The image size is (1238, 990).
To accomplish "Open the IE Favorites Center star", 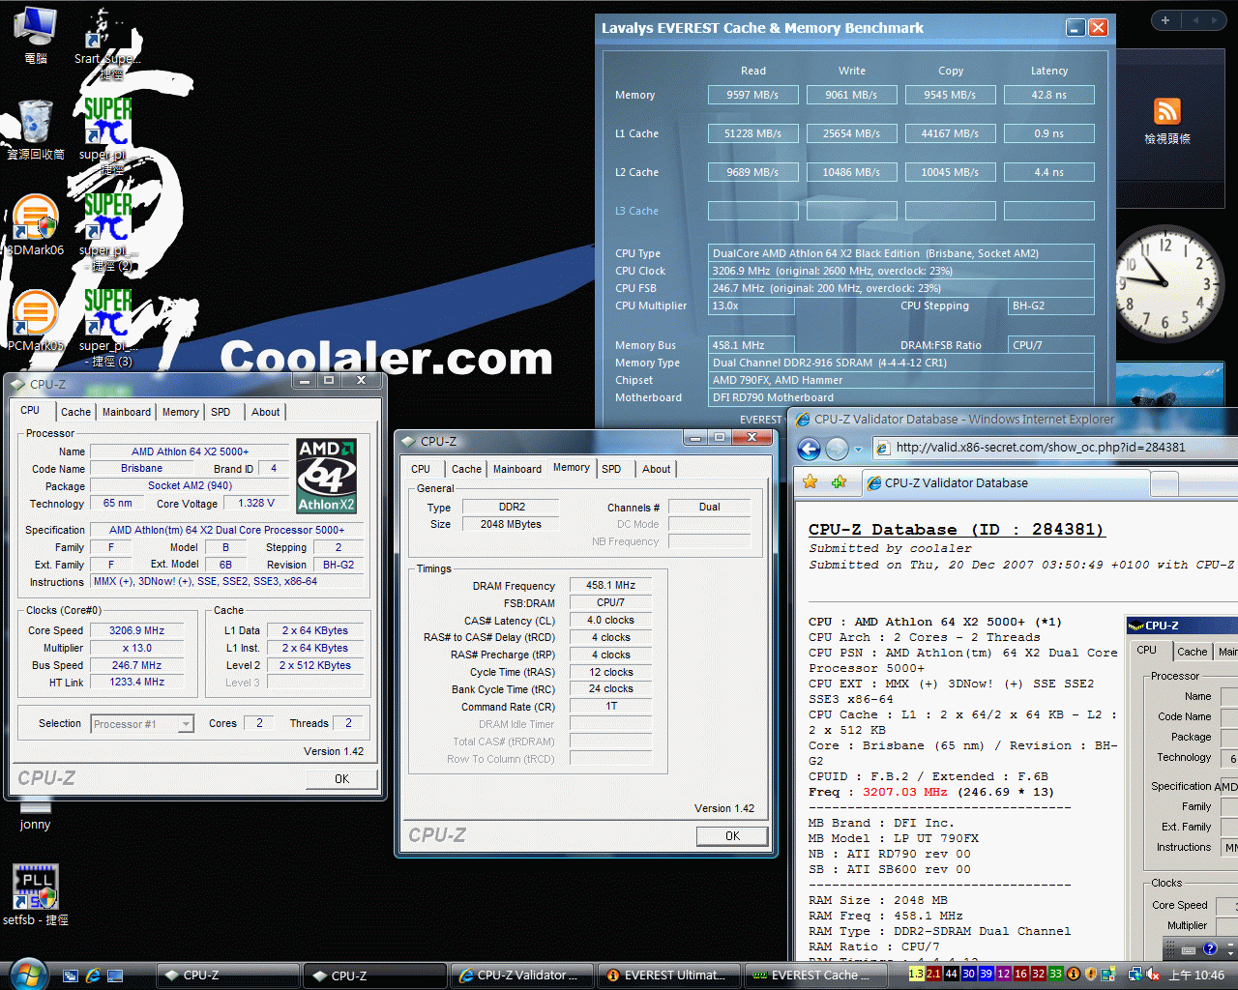I will 811,482.
